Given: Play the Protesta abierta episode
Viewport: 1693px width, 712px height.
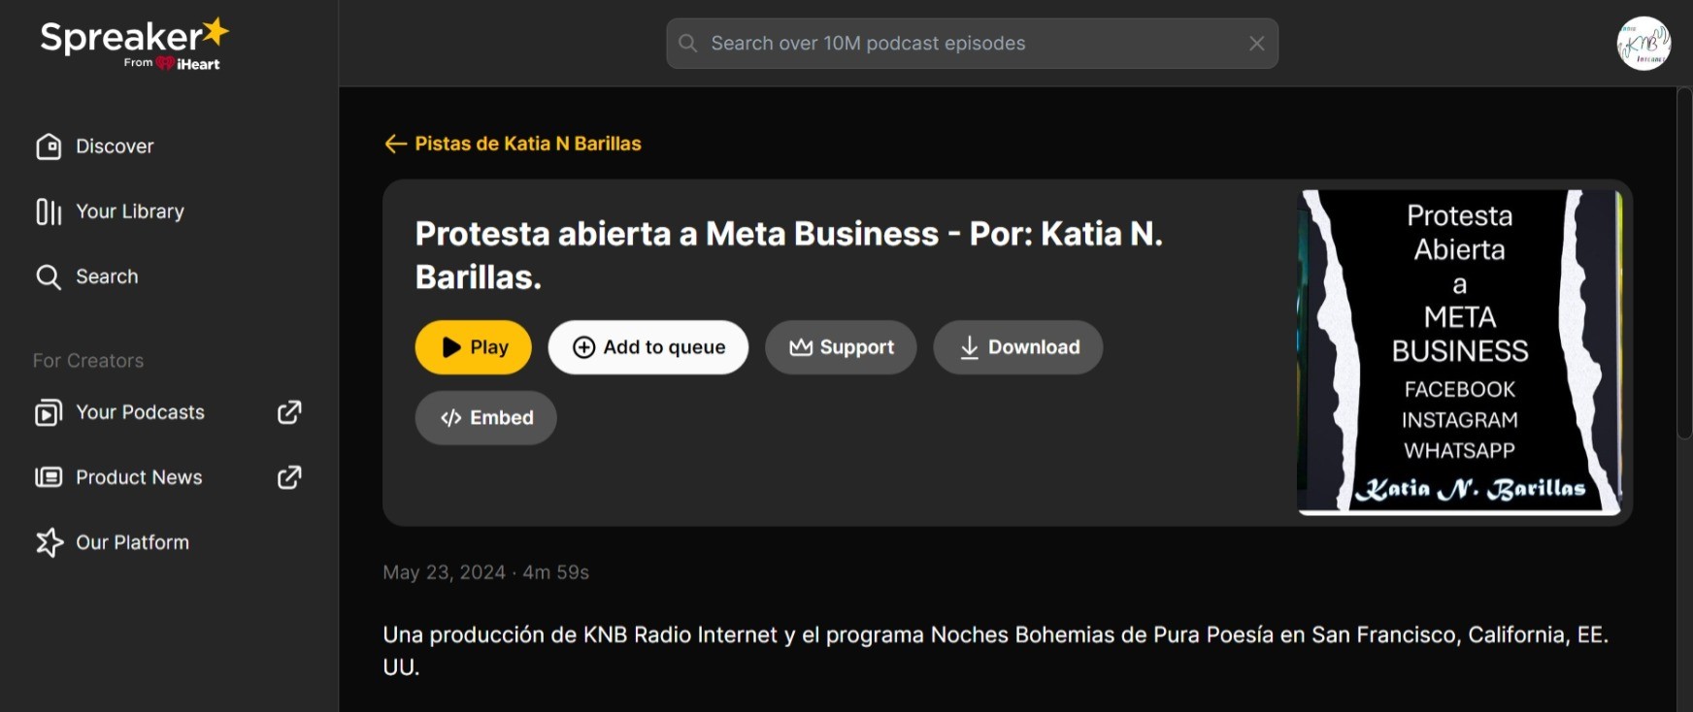Looking at the screenshot, I should coord(474,347).
